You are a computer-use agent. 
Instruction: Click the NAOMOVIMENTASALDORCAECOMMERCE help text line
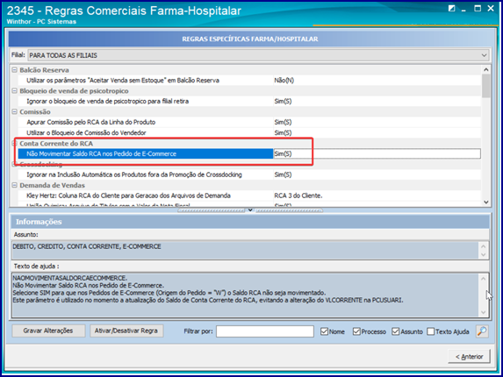click(x=70, y=278)
